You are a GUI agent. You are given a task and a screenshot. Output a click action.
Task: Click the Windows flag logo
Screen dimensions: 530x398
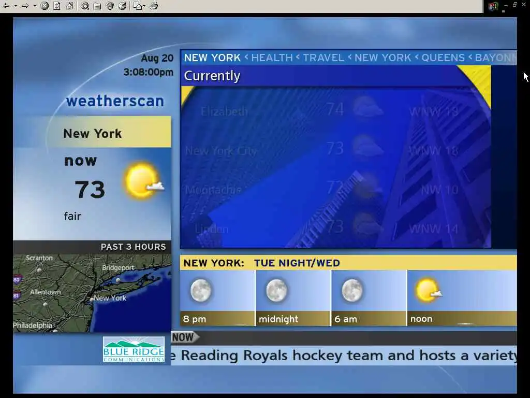coord(493,6)
